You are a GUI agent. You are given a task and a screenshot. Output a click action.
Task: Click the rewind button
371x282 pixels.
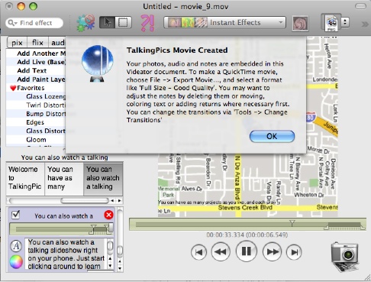coord(221,252)
